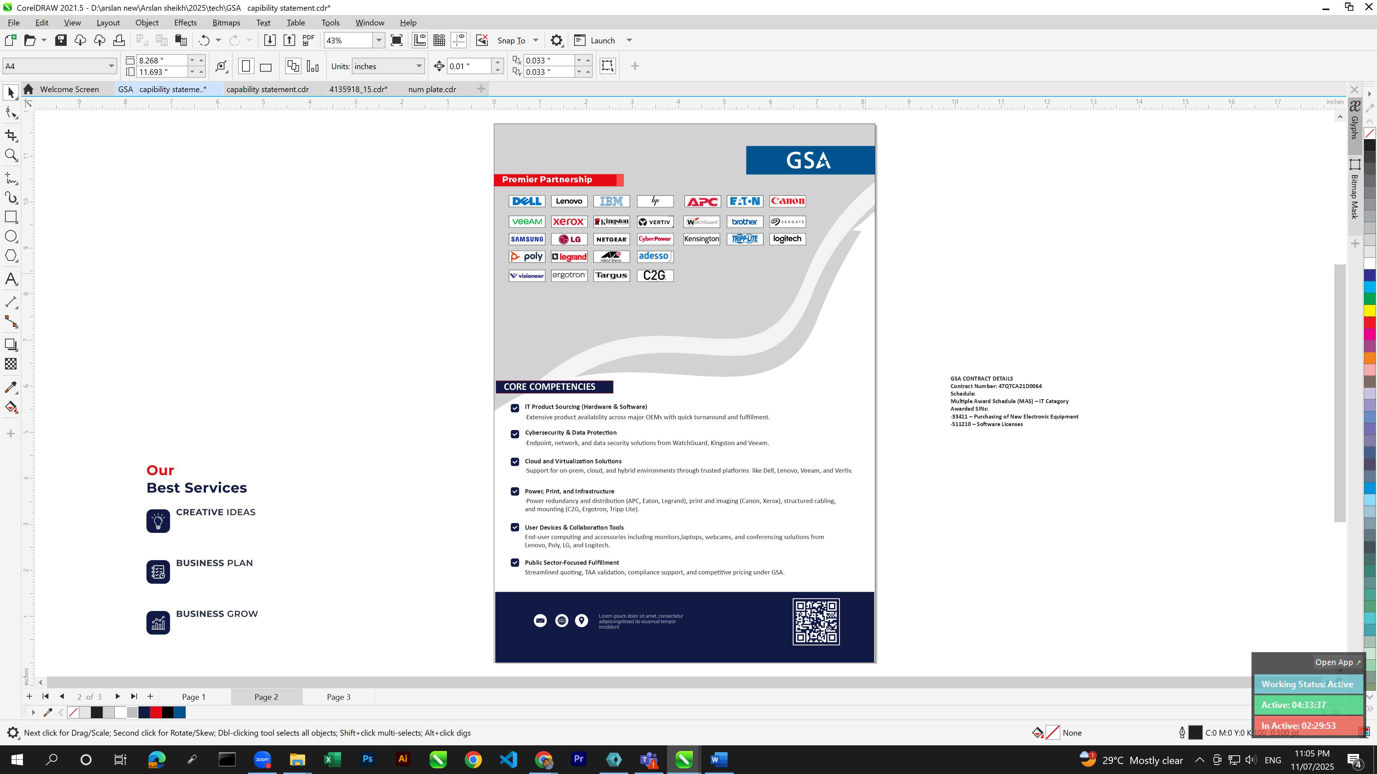
Task: Open the Effects menu
Action: point(185,23)
